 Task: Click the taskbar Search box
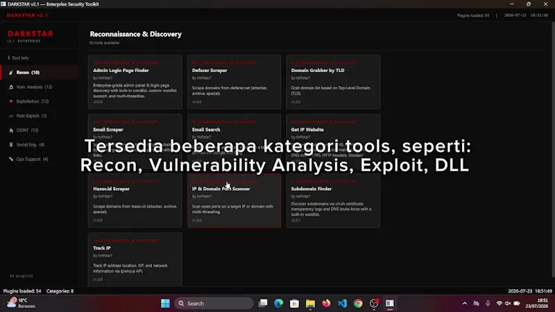pos(214,304)
